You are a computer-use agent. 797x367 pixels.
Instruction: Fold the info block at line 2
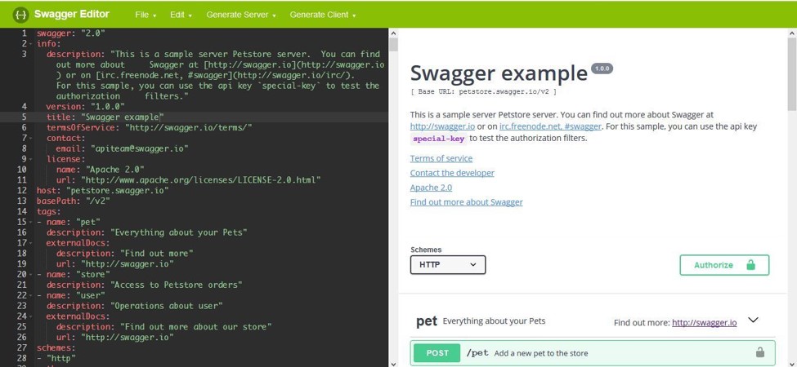[30, 43]
